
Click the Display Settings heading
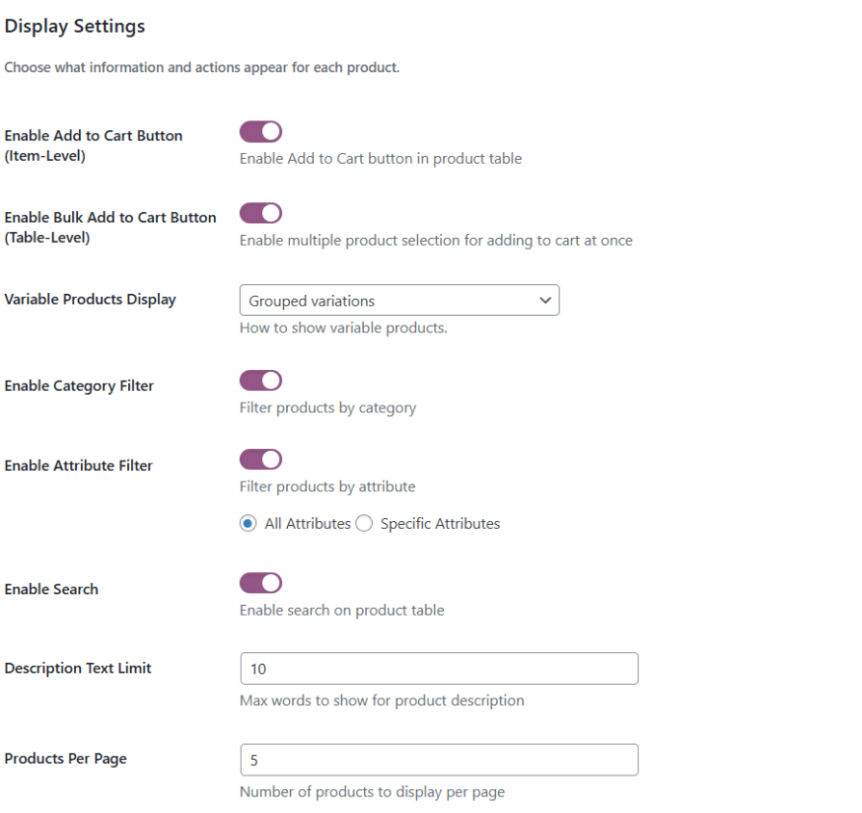point(75,27)
